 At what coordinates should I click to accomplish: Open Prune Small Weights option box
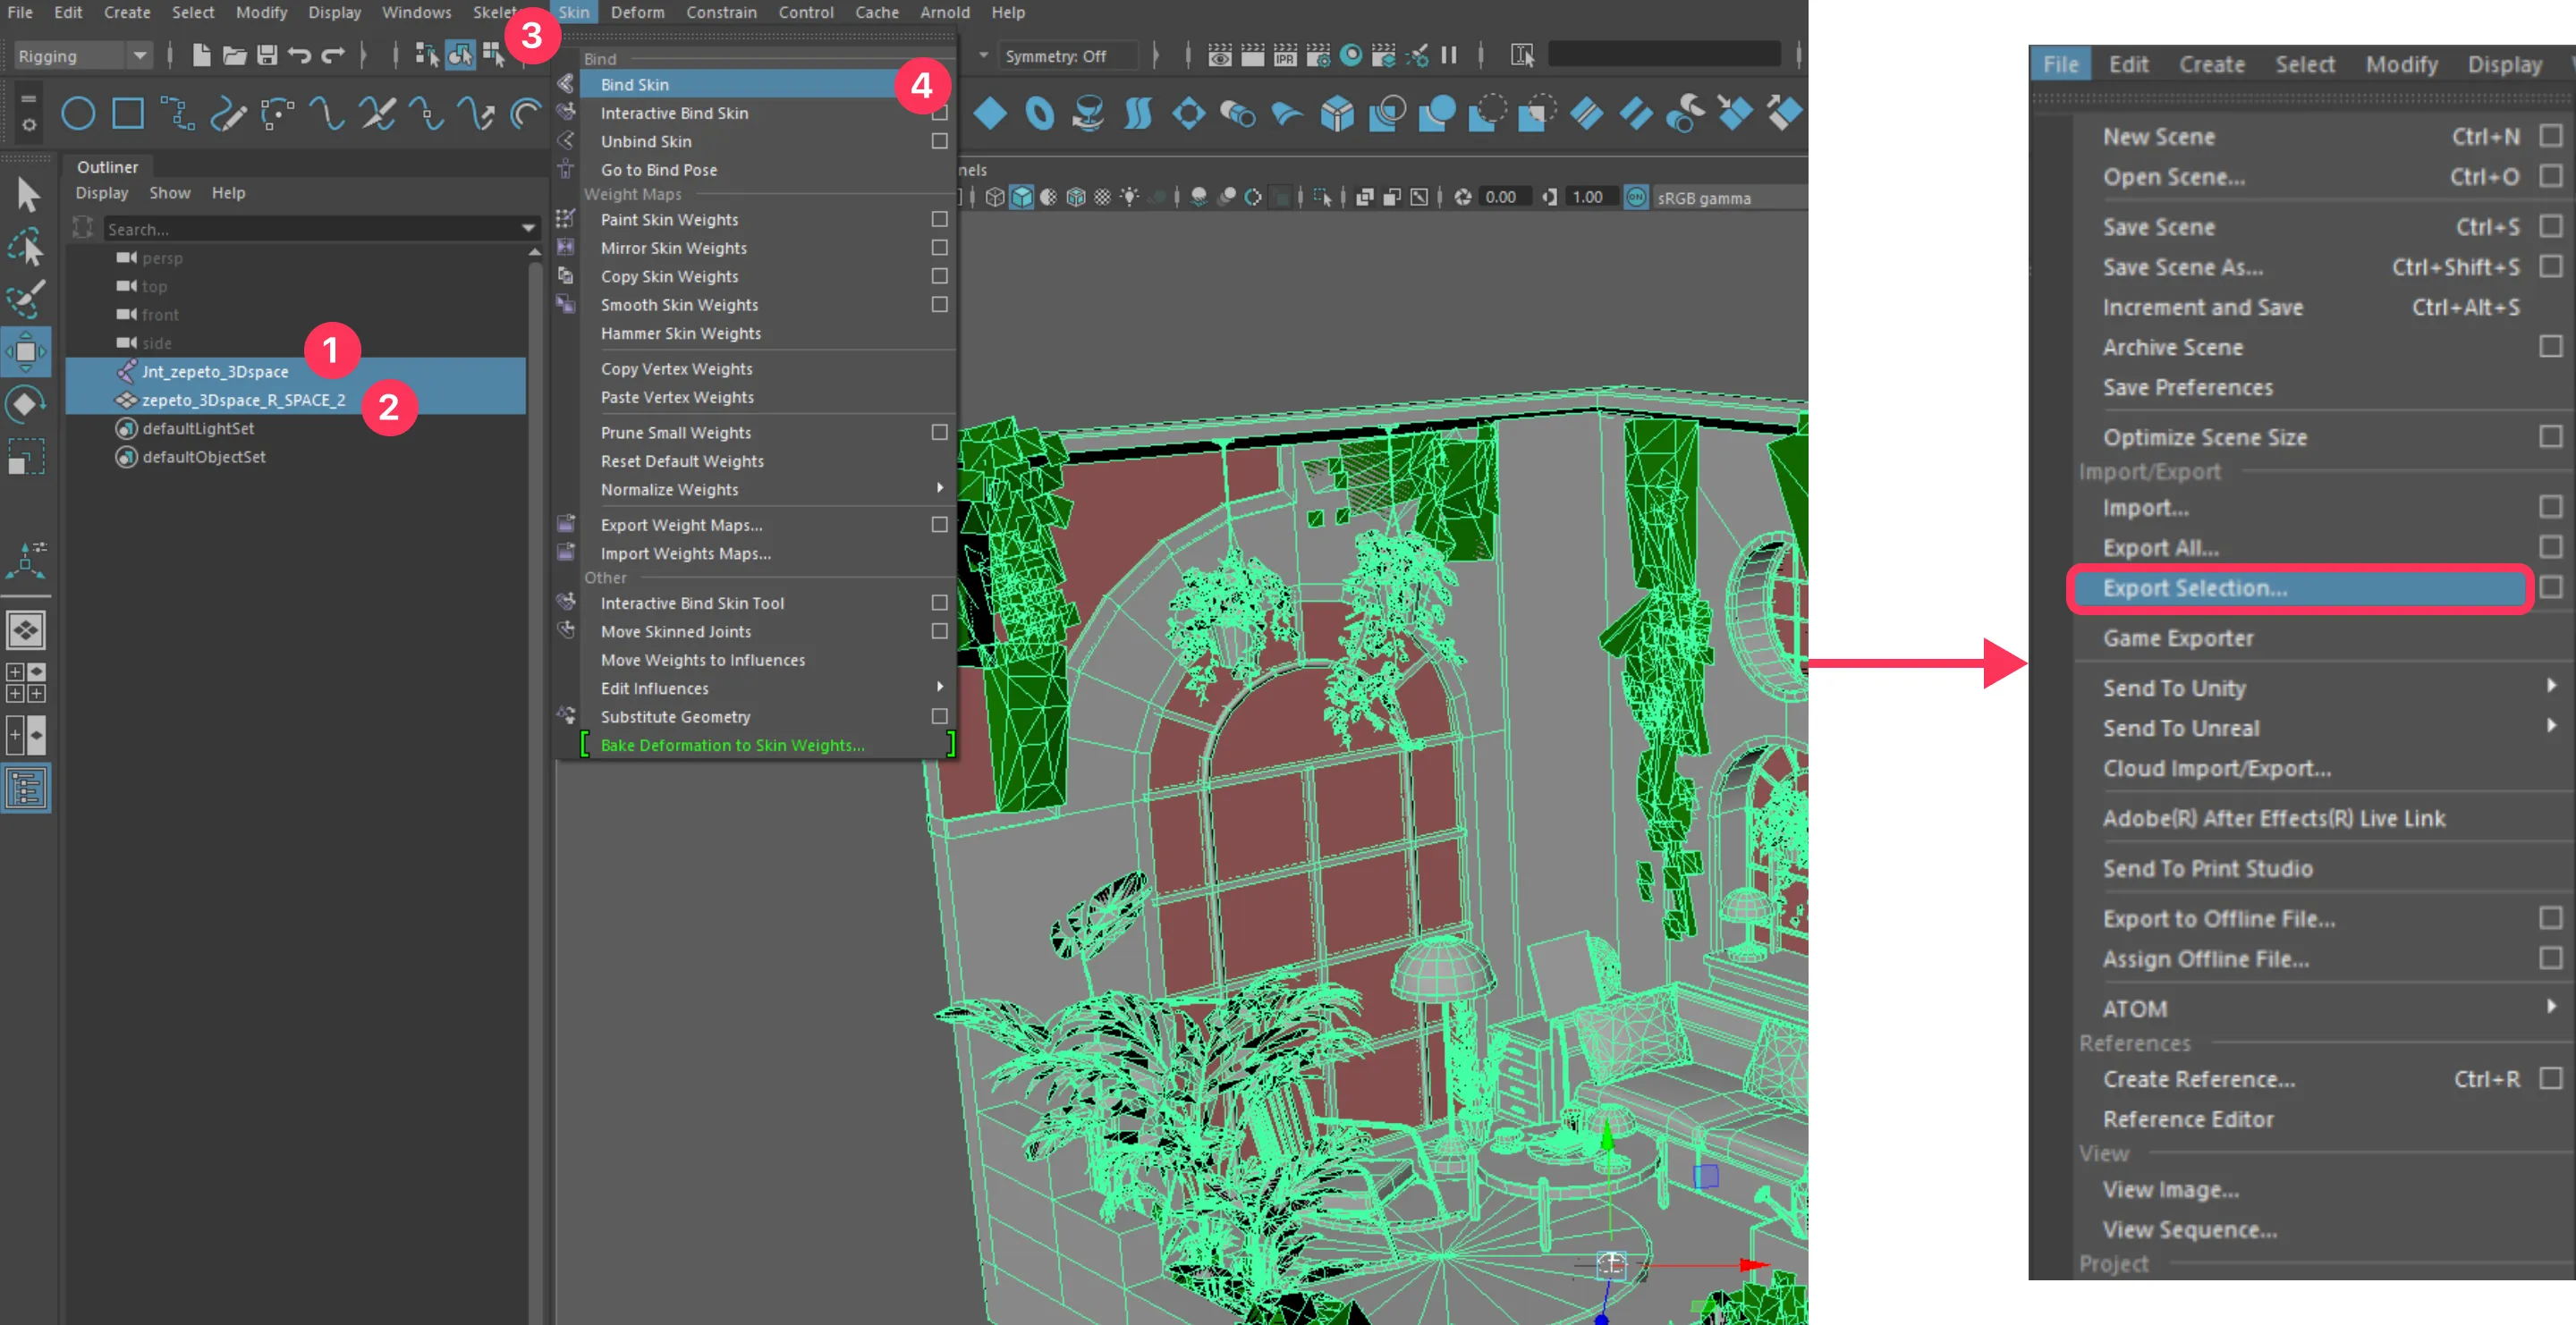(x=939, y=432)
